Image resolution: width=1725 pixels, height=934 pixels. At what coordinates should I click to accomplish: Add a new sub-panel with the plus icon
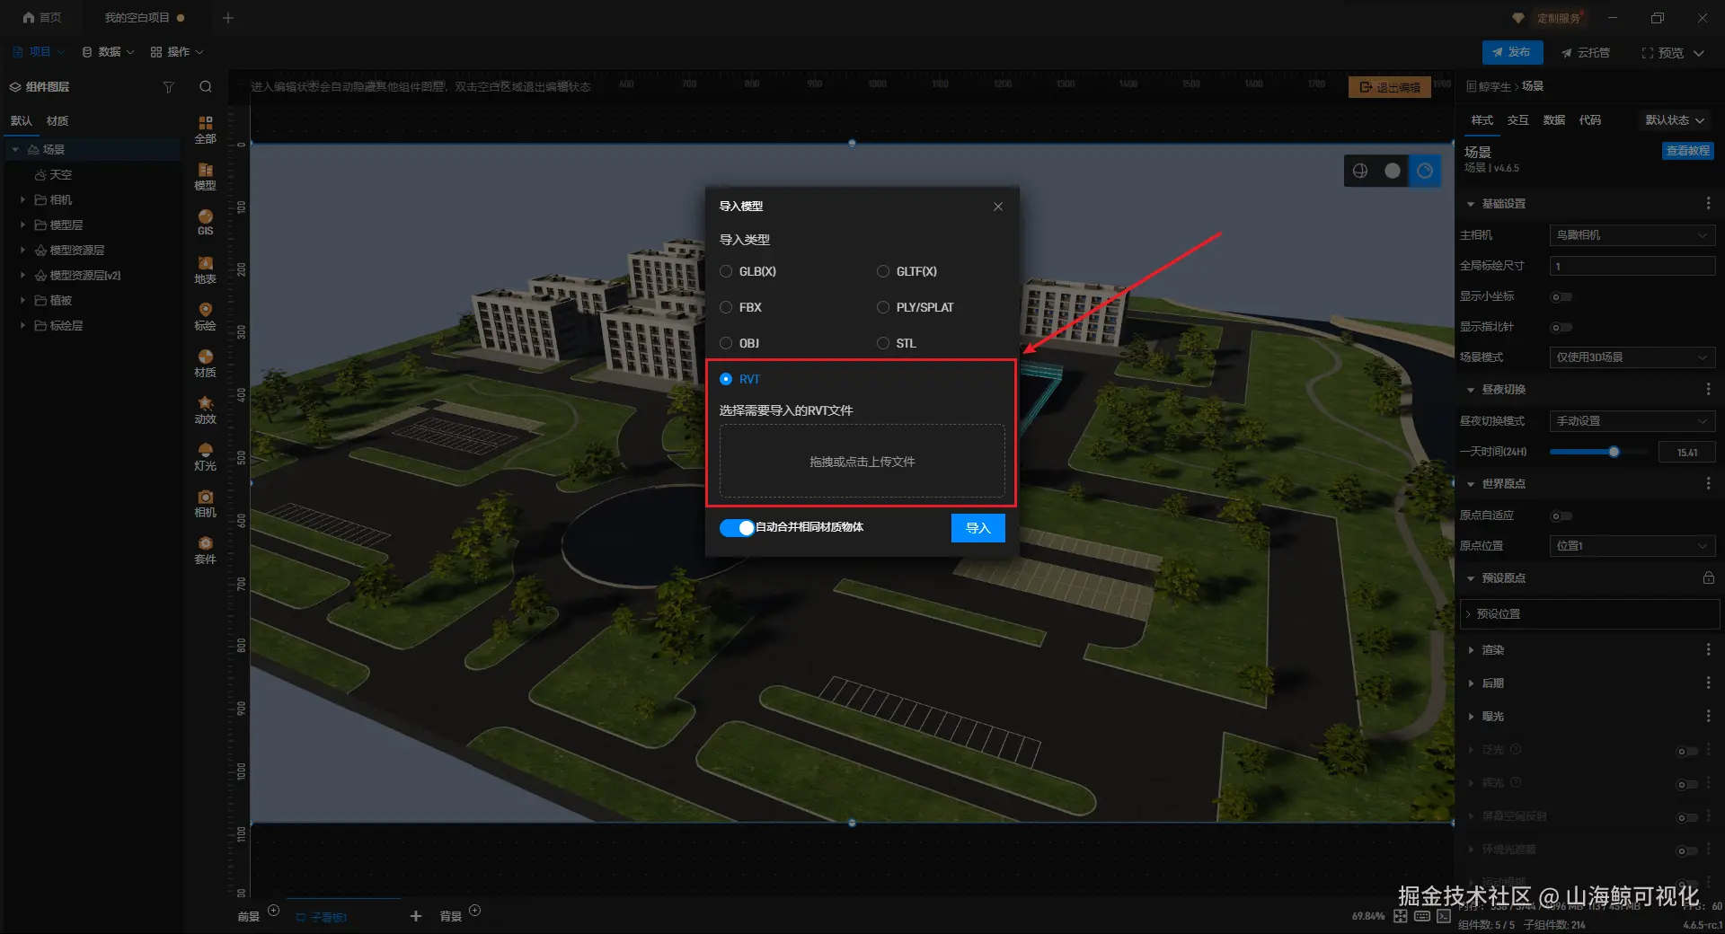[x=415, y=916]
